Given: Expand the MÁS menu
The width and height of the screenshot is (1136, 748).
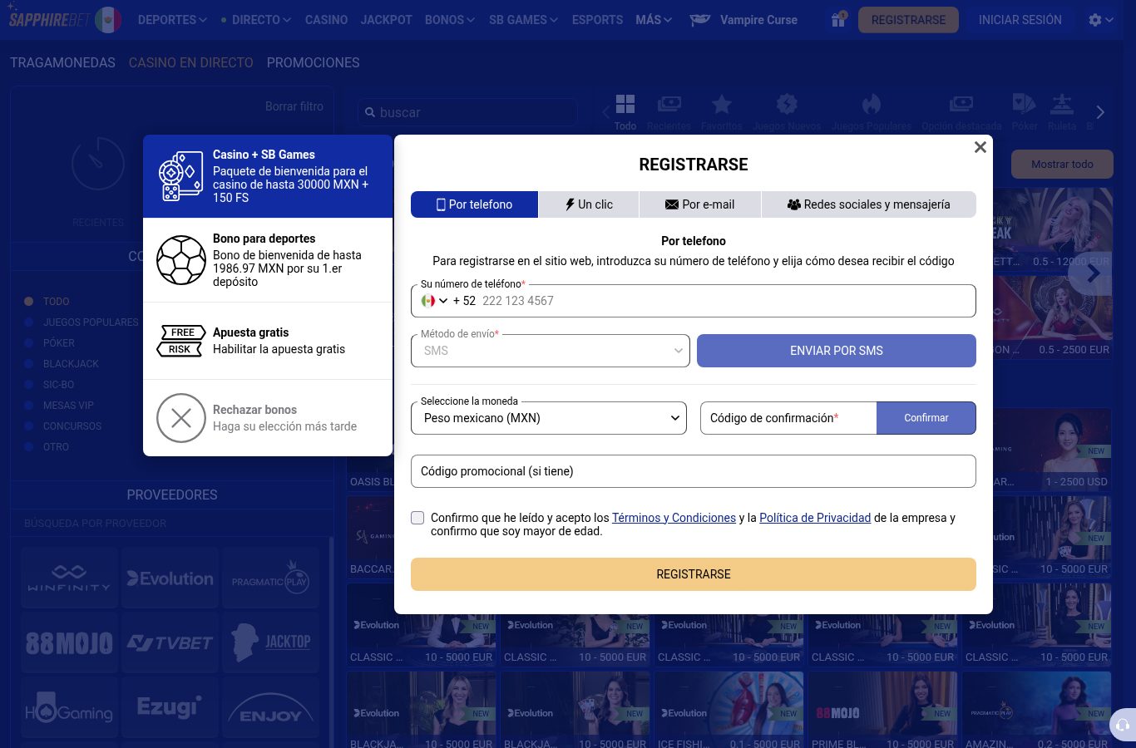Looking at the screenshot, I should click(654, 20).
